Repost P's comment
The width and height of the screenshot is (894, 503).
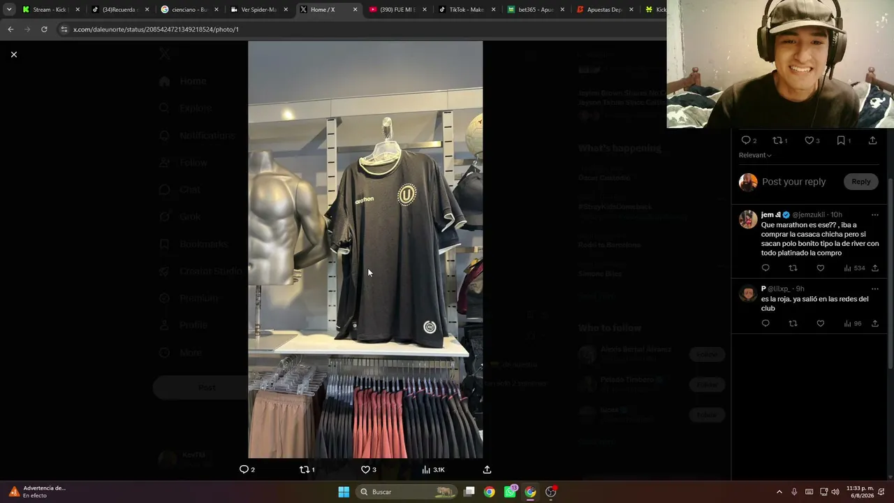coord(793,323)
